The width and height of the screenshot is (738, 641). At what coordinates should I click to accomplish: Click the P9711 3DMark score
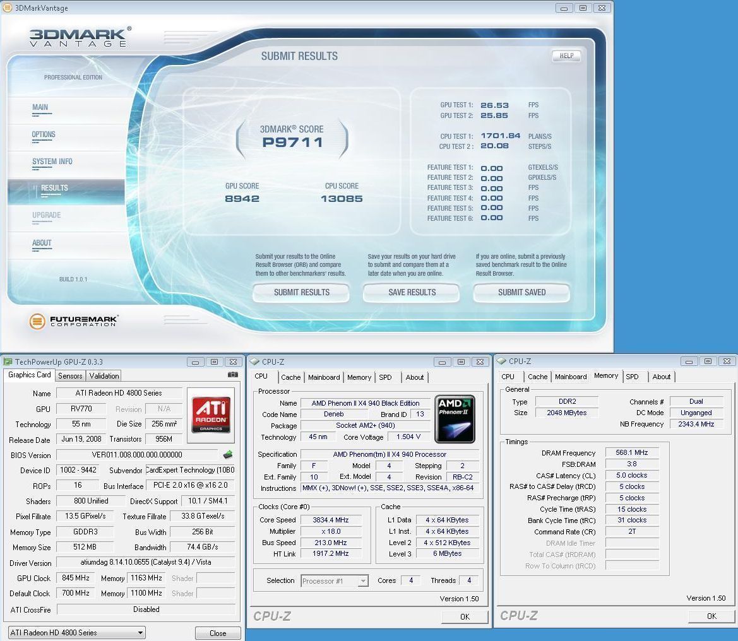pos(293,143)
